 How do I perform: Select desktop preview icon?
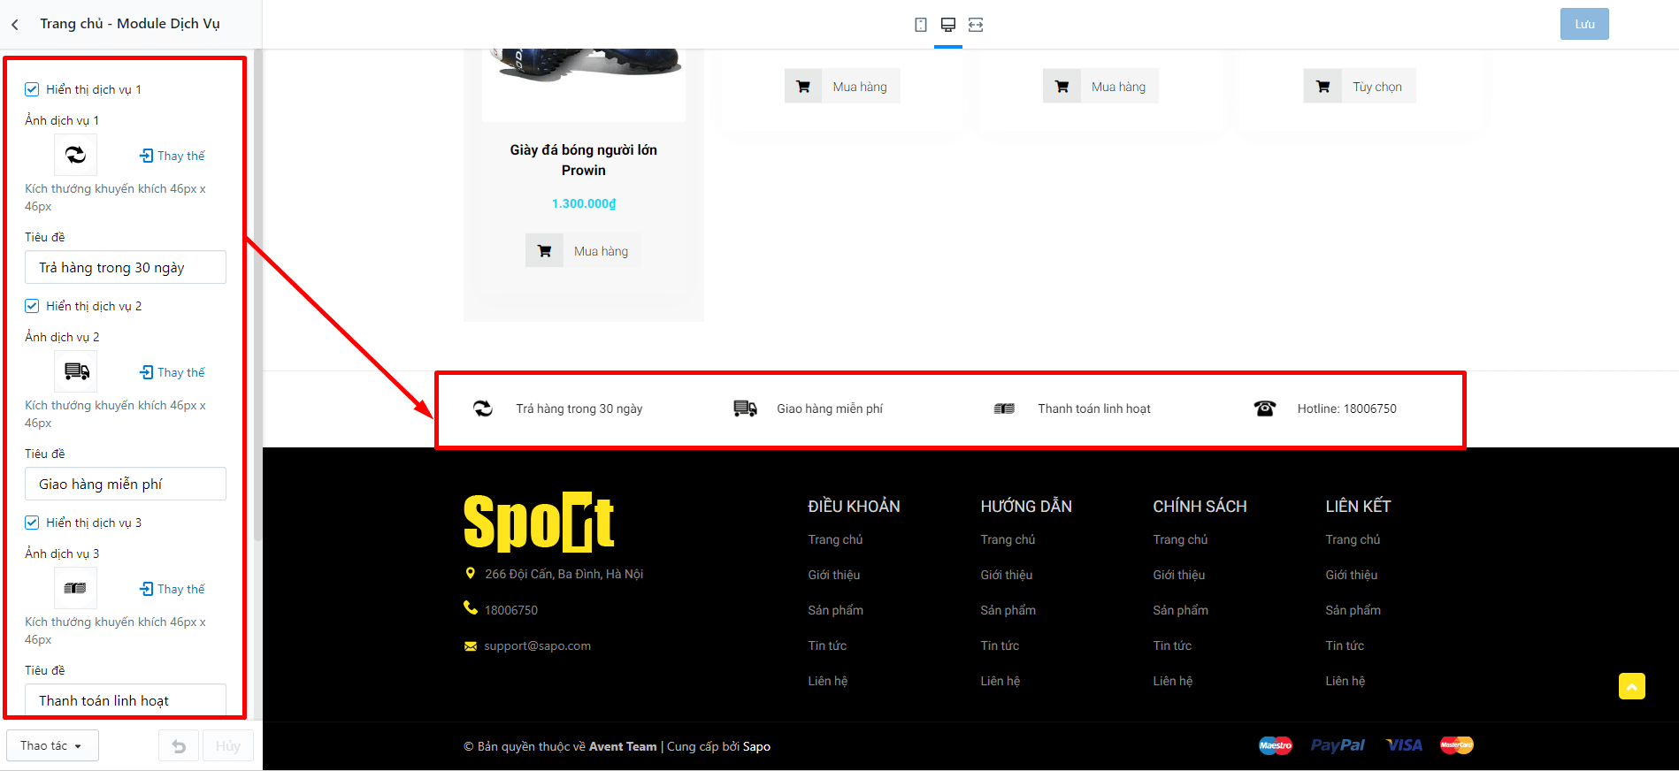pos(948,25)
